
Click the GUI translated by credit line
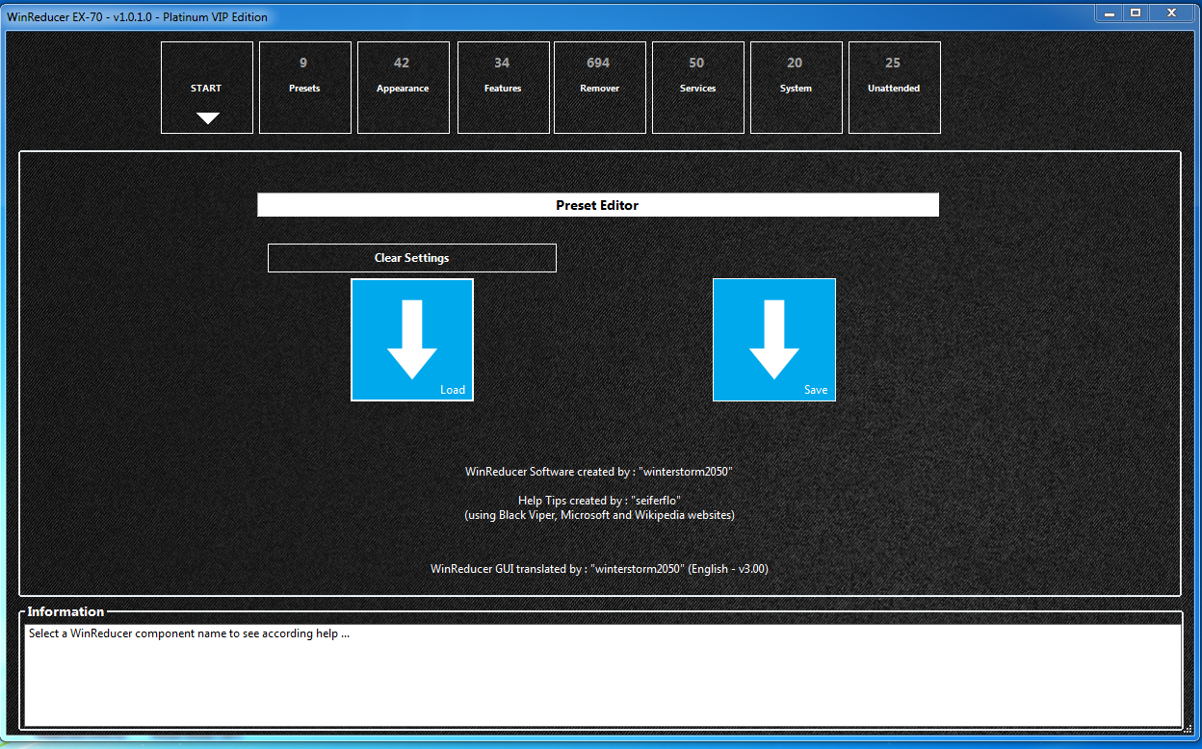pos(599,569)
